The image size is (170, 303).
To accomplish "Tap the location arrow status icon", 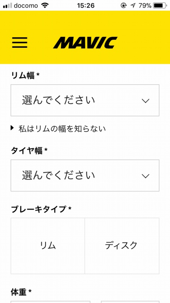I will tap(133, 6).
